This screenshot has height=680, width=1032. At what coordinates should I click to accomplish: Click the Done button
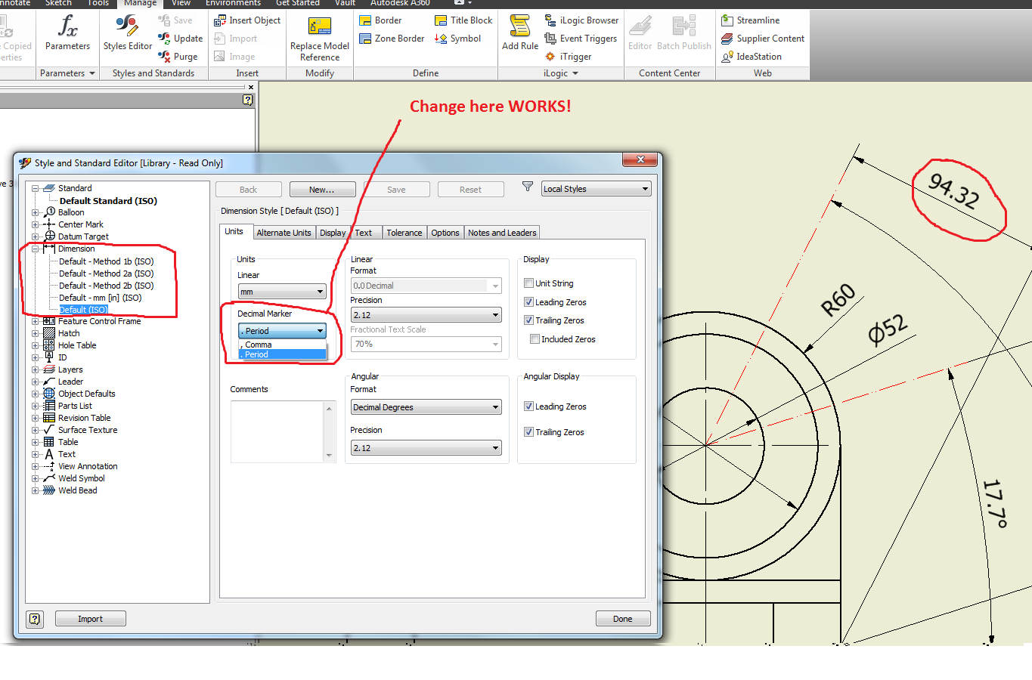[622, 618]
